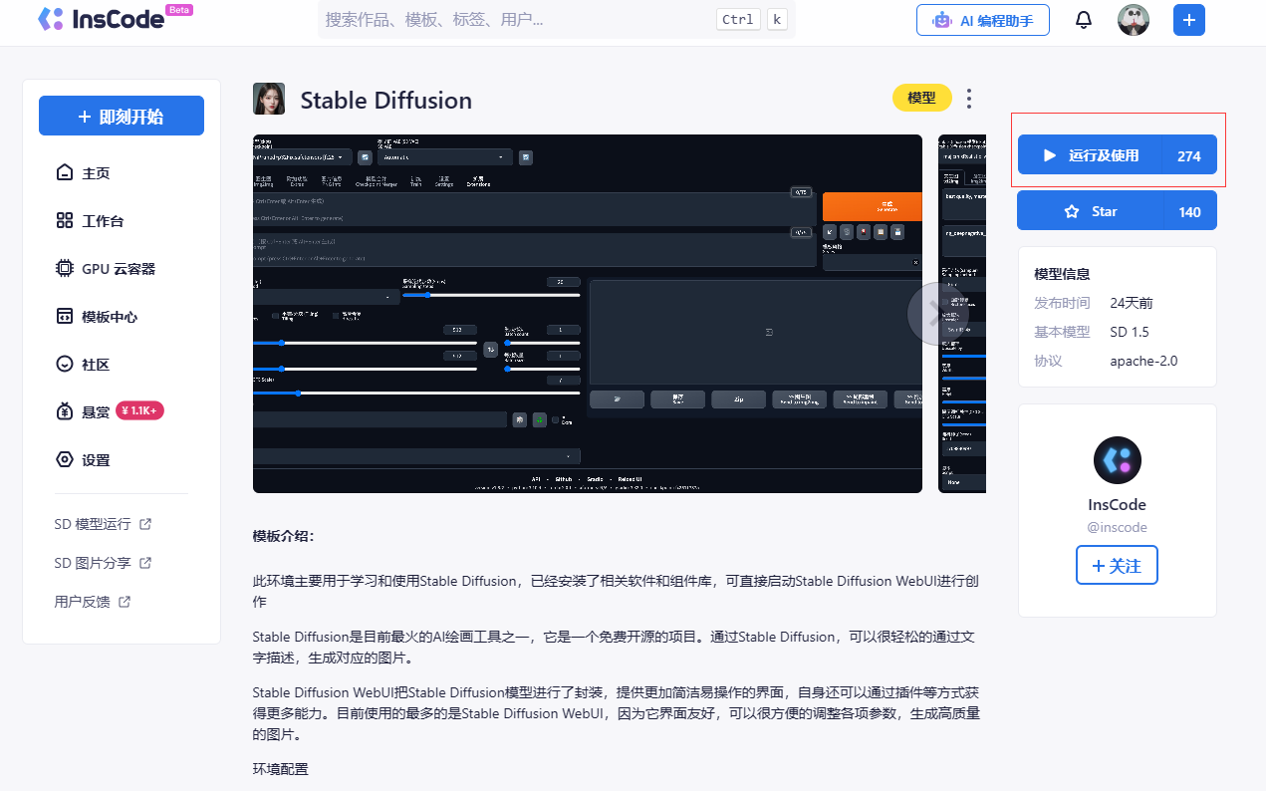Viewport: 1266px width, 791px height.
Task: Open the AI 编程助手 assistant
Action: click(x=983, y=20)
